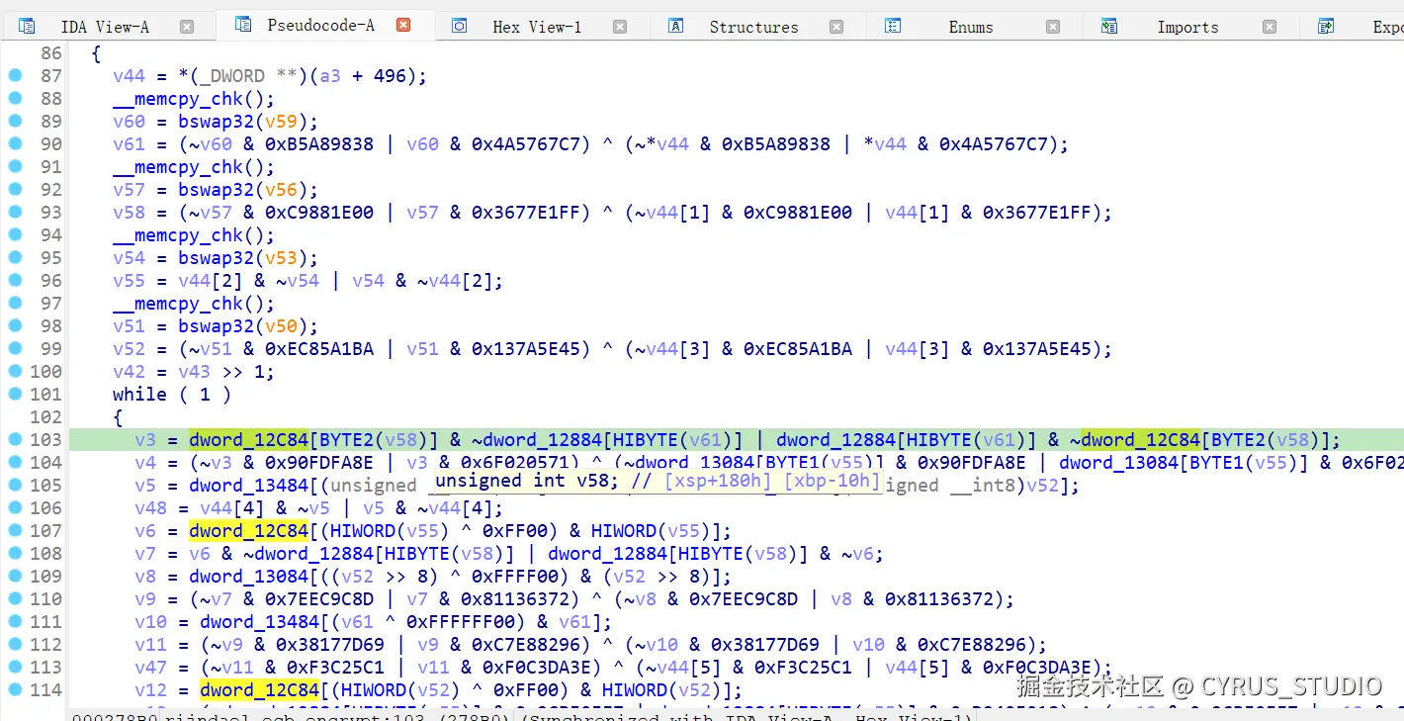The height and width of the screenshot is (721, 1404).
Task: Click variable v52 assignment on line 99
Action: pyautogui.click(x=129, y=348)
